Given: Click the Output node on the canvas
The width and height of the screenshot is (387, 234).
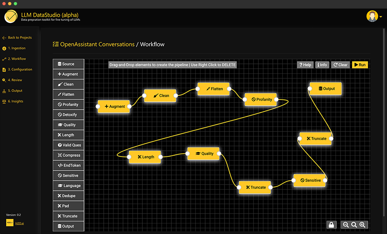Looking at the screenshot, I should 325,88.
